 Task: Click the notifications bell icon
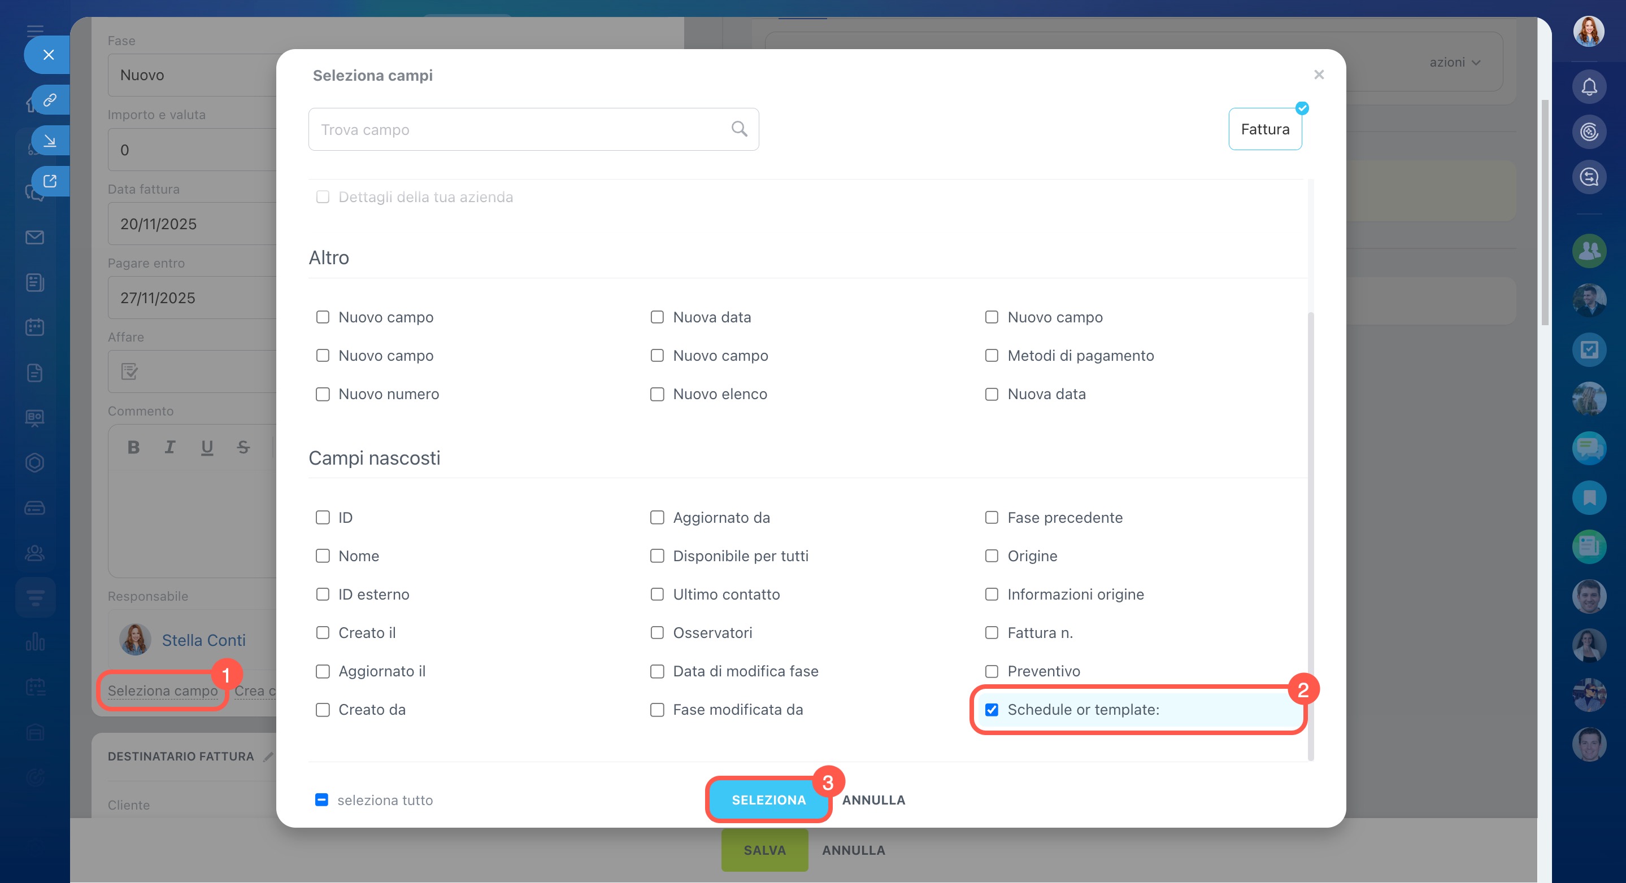coord(1589,86)
